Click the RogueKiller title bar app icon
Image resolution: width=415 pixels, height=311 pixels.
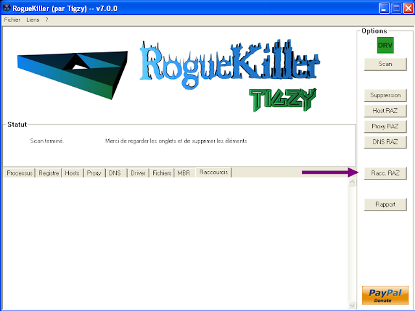tap(6, 8)
